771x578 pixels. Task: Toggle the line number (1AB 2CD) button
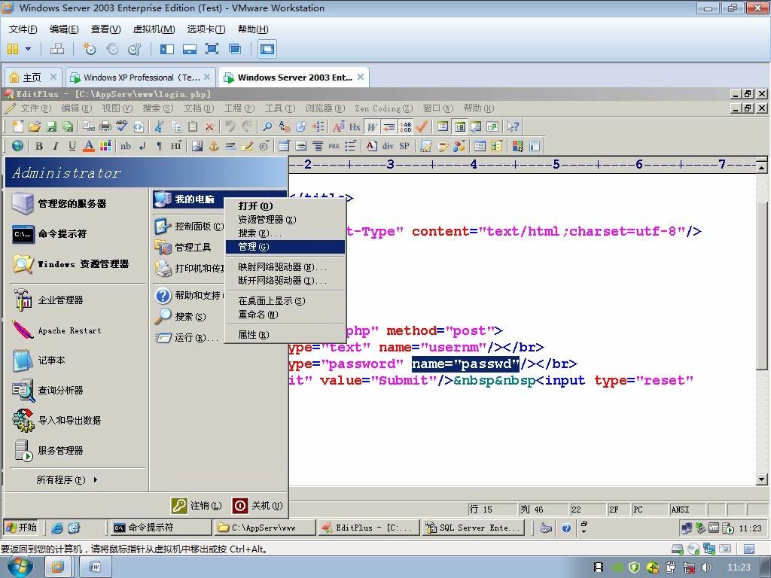(x=406, y=126)
